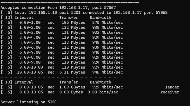Click the 1.00-2.00 sec interval row

click(x=30, y=27)
